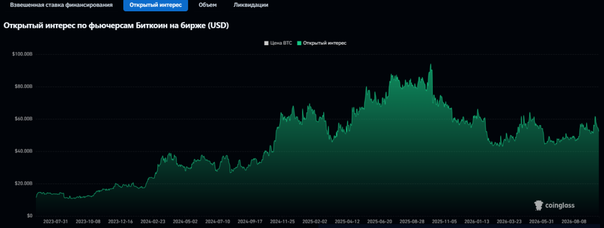Click the green Открытый интерес legend swatch
This screenshot has width=604, height=228.
coord(299,43)
